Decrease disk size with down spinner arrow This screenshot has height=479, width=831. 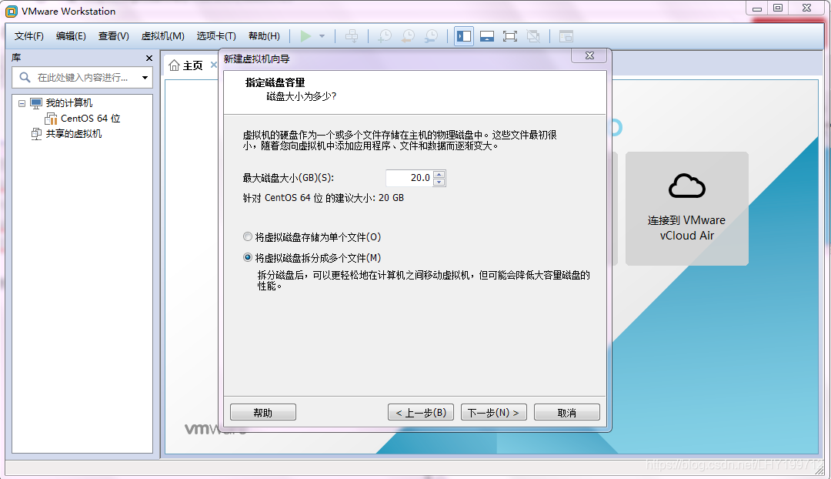[439, 182]
